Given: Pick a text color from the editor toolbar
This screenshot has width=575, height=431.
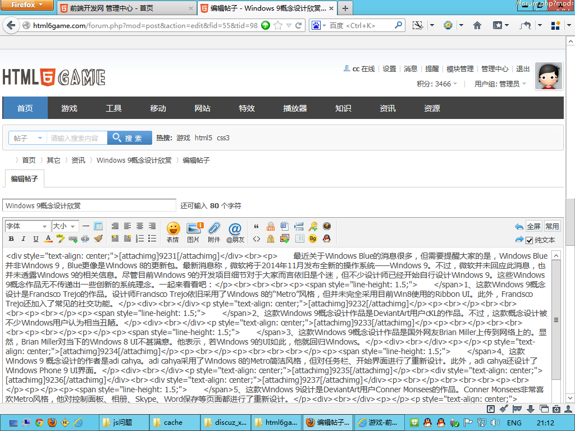Looking at the screenshot, I should [48, 239].
